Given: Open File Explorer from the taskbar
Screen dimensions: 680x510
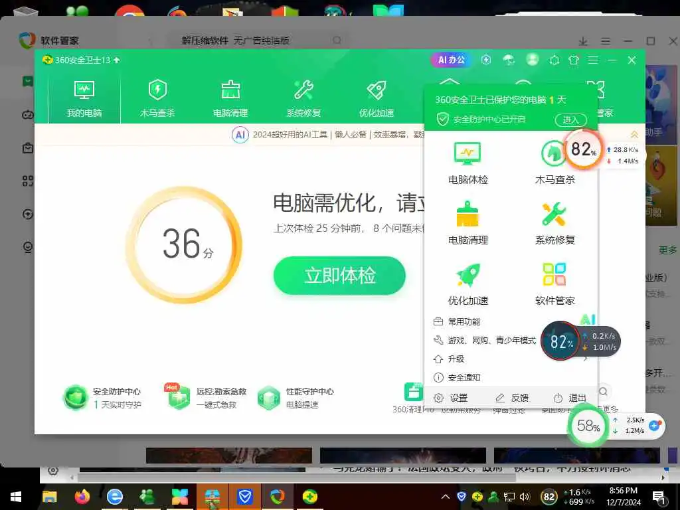Looking at the screenshot, I should (x=49, y=497).
